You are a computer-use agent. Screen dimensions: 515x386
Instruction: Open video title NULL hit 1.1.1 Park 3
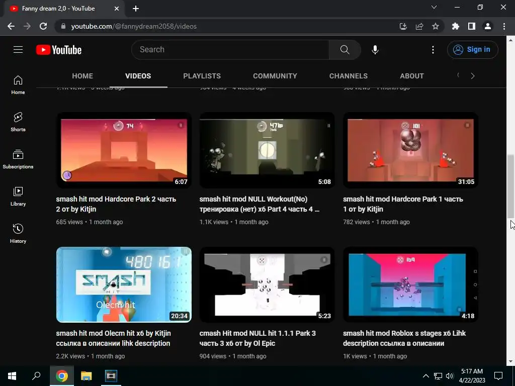click(x=257, y=338)
